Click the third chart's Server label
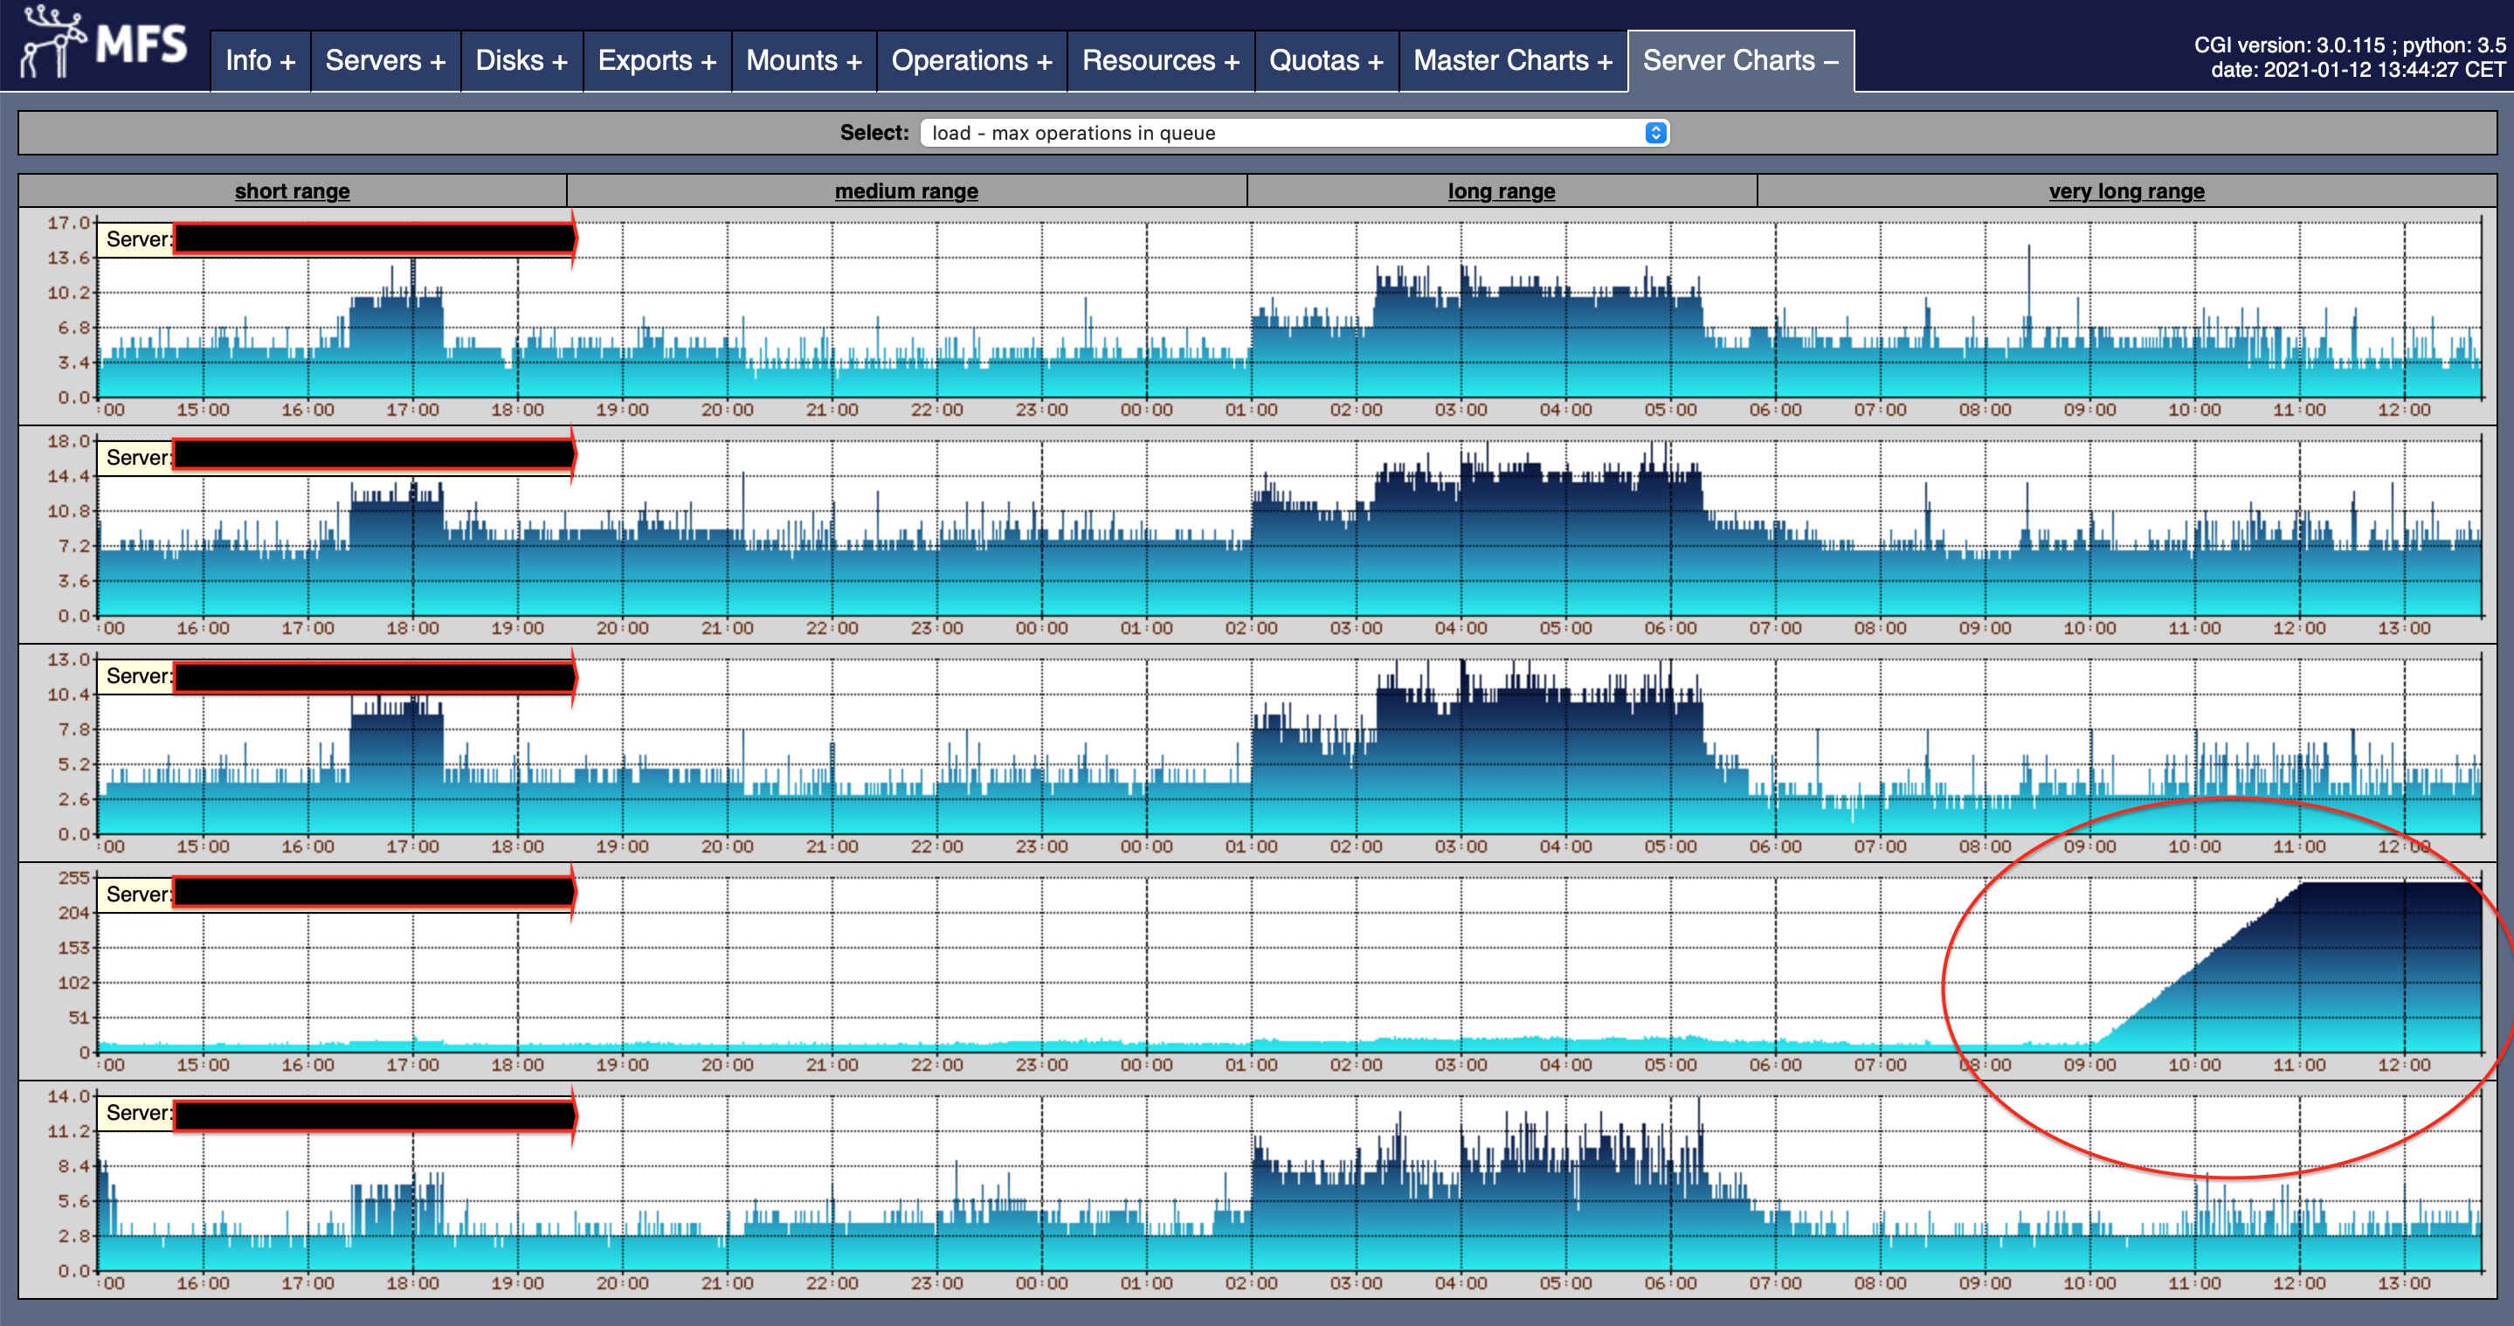 (138, 676)
